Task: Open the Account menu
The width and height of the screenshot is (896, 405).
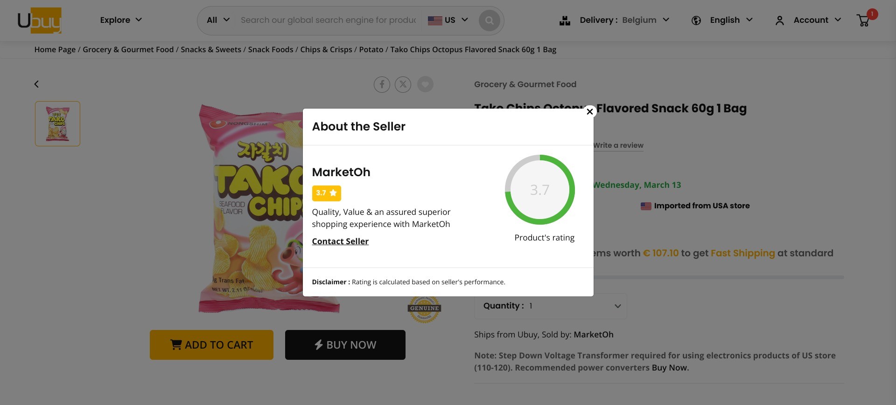Action: (808, 20)
